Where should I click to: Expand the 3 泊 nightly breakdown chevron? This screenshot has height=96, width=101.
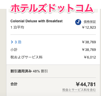[x=12, y=42]
